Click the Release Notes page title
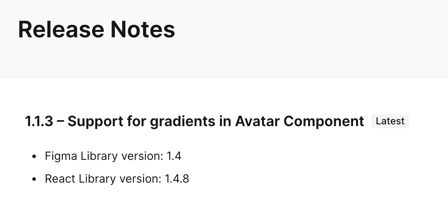Viewport: 448px width, 216px height. click(x=97, y=29)
